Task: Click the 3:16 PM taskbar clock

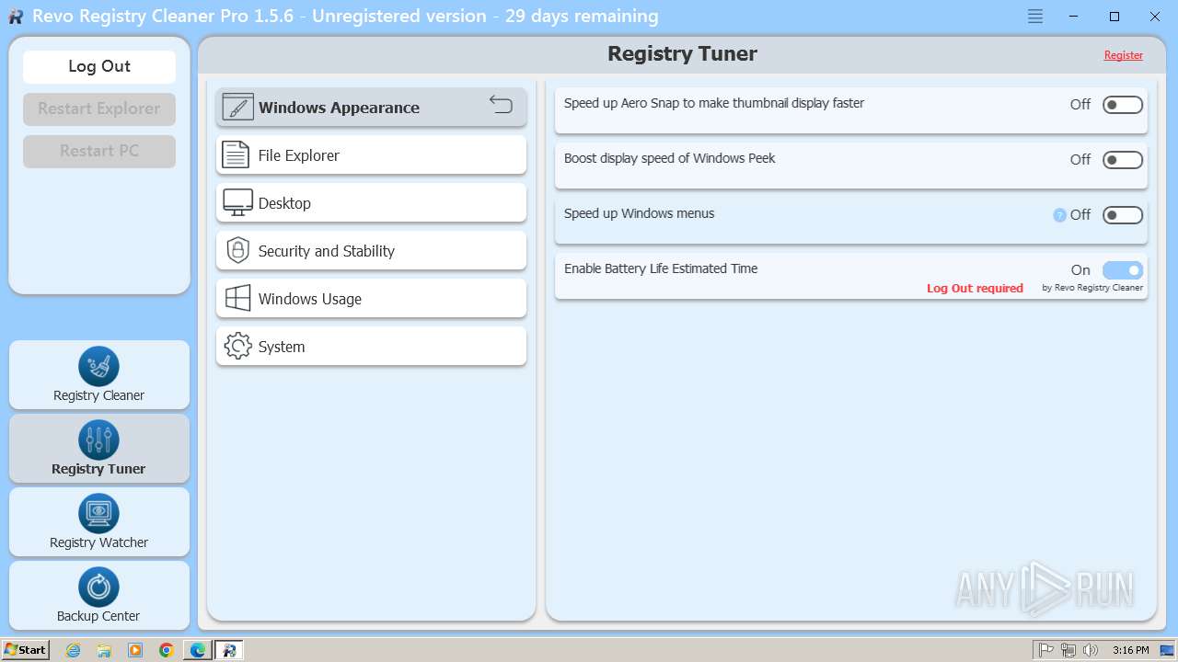Action: [x=1130, y=650]
